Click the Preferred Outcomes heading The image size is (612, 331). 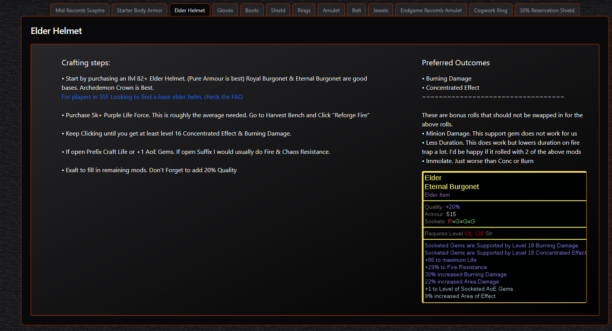tap(456, 63)
